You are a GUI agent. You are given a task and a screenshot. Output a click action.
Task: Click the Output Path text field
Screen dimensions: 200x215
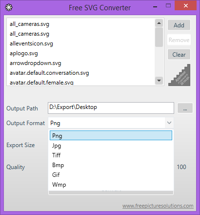(111, 108)
